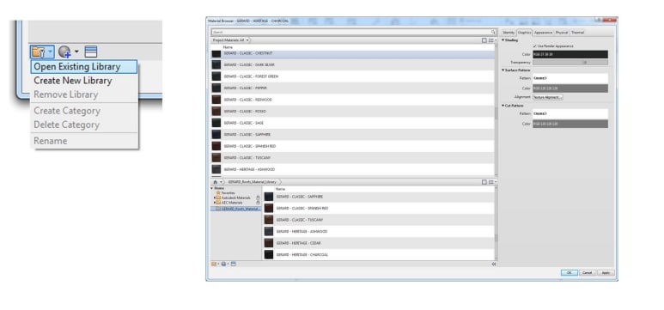
Task: Click the Texture Alignment button
Action: point(547,97)
